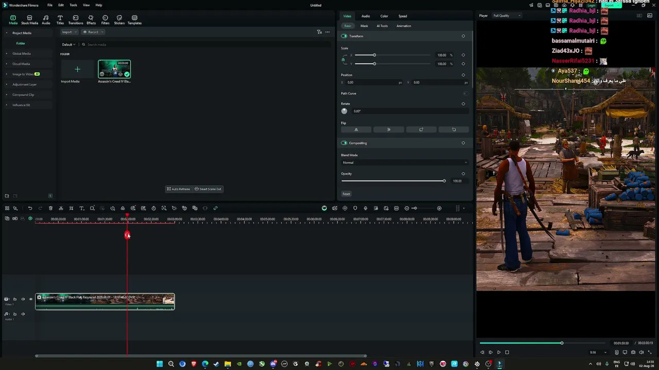Open the Import dropdown
Image resolution: width=659 pixels, height=370 pixels.
coord(68,32)
